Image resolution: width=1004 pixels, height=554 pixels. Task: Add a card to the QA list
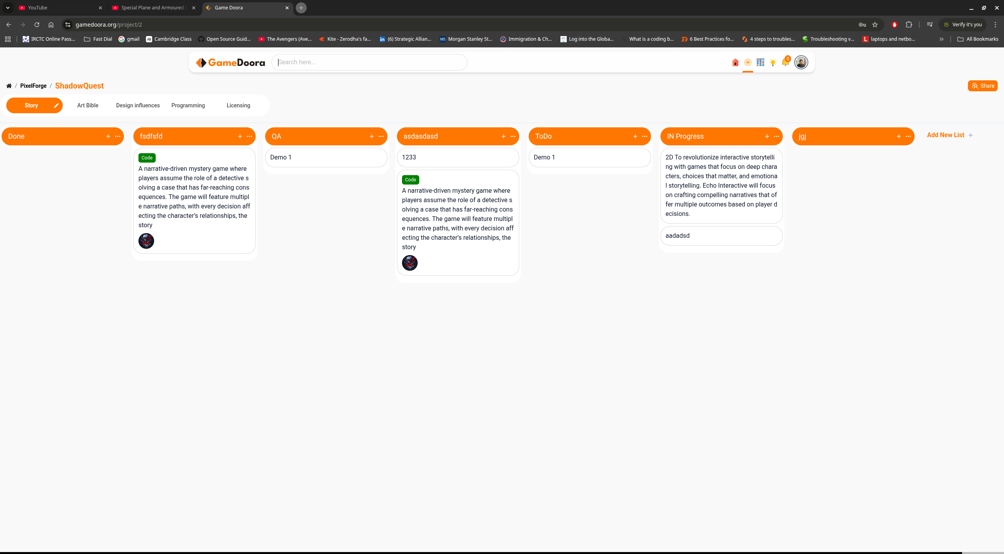pyautogui.click(x=372, y=136)
